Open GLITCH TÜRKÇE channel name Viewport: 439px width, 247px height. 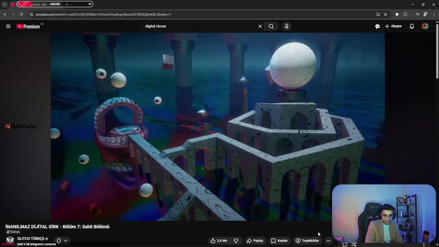coord(31,239)
